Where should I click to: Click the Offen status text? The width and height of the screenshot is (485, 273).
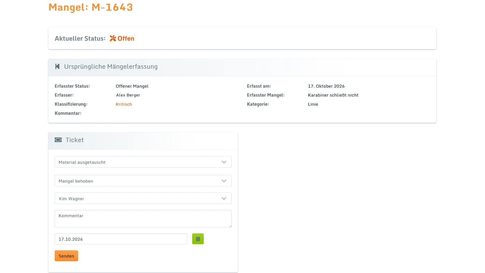click(x=126, y=38)
